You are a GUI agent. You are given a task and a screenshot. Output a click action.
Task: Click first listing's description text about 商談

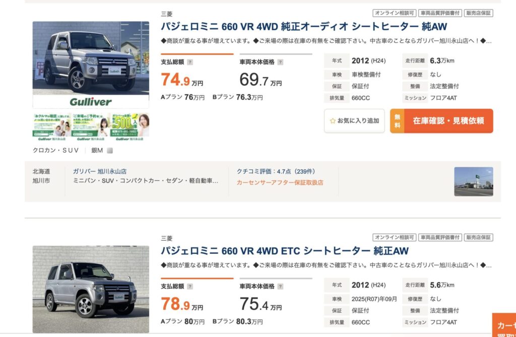326,41
